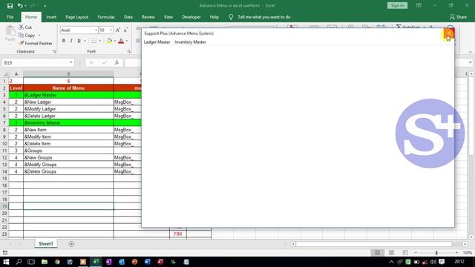The height and width of the screenshot is (267, 475).
Task: Click the 100% zoom level
Action: click(x=468, y=252)
